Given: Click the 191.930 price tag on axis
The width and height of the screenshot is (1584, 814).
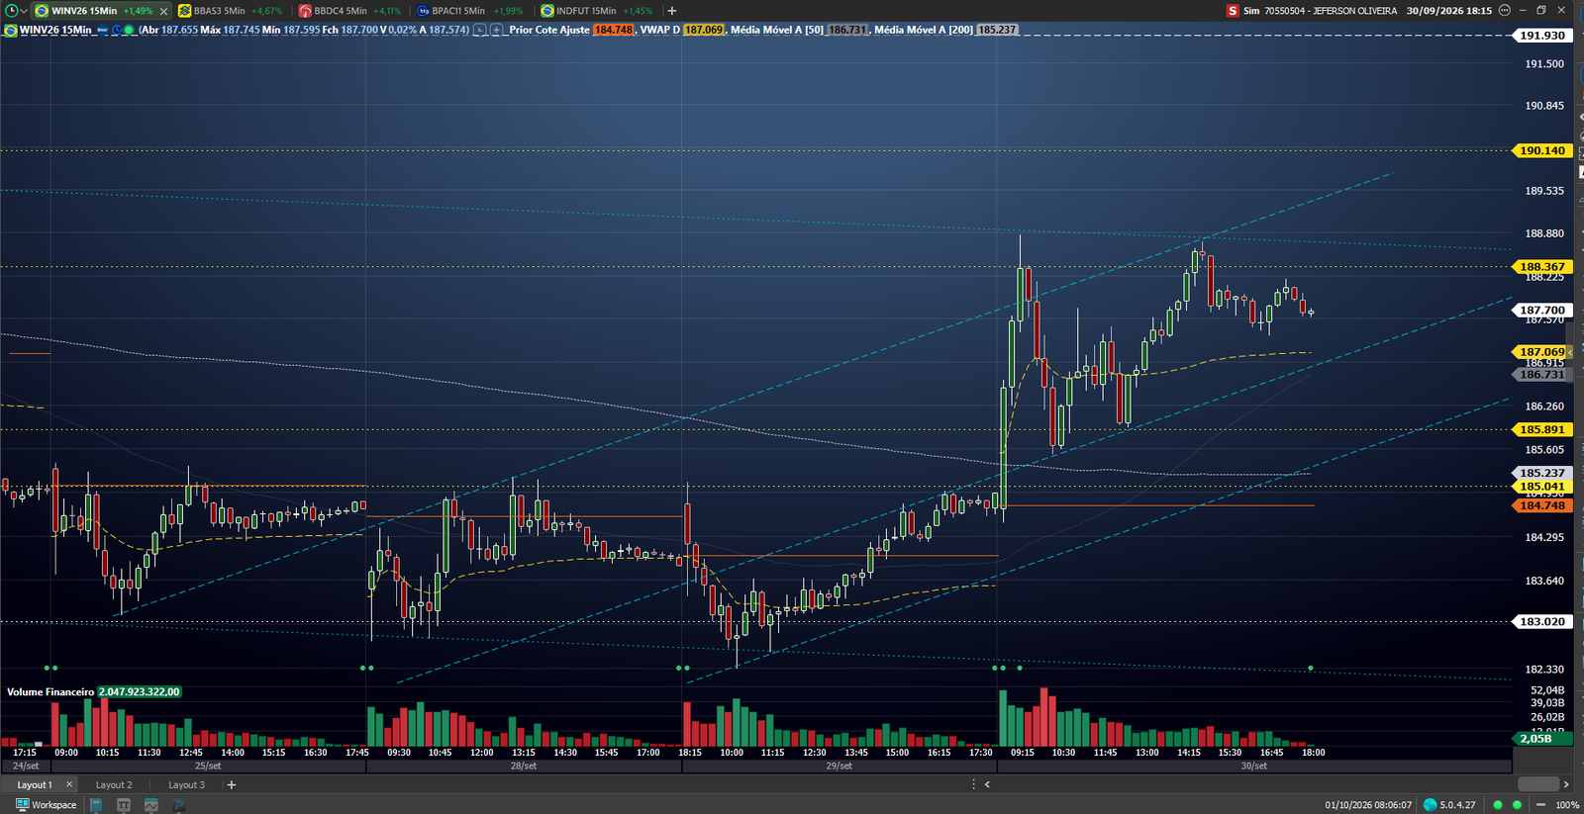Looking at the screenshot, I should coord(1542,36).
